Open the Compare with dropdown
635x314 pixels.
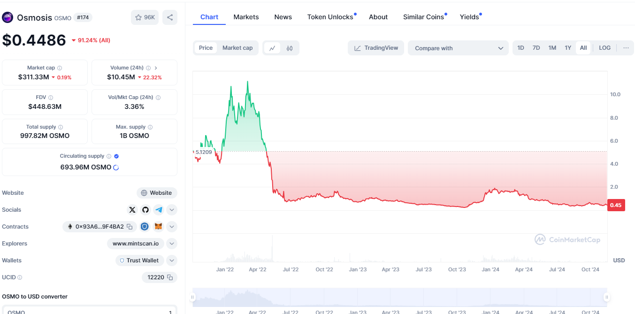pos(458,48)
